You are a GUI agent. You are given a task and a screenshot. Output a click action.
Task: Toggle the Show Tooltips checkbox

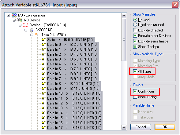point(135,47)
